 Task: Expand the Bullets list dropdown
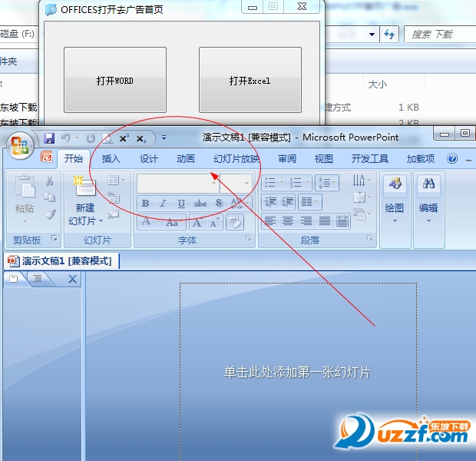[282, 183]
